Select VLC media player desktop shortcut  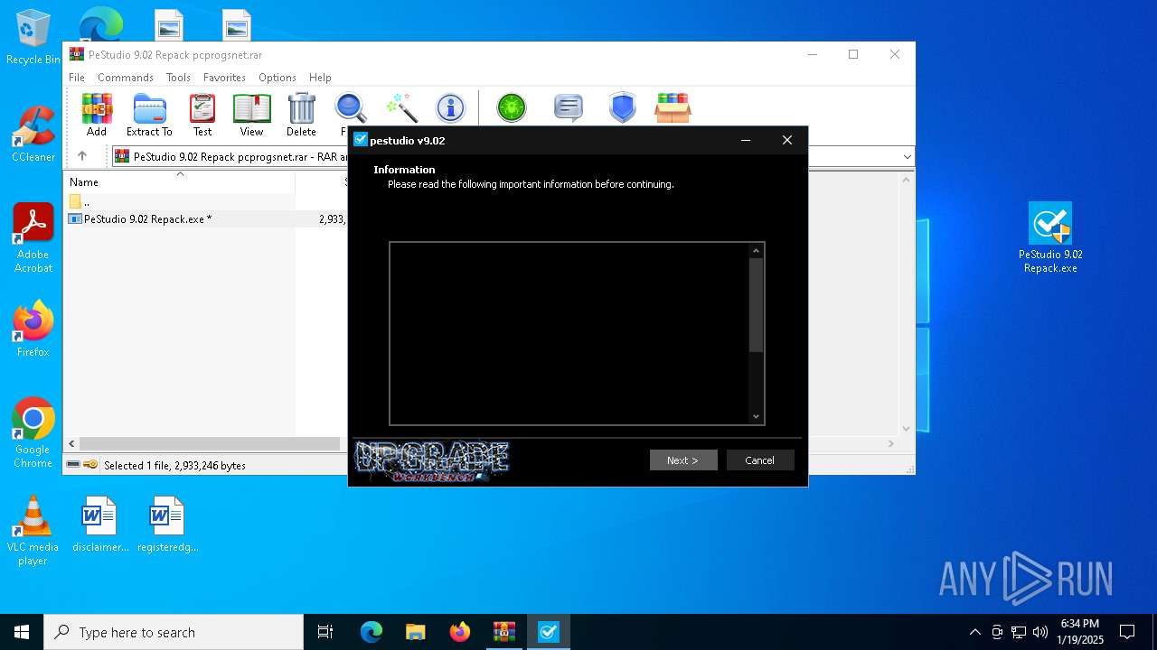[x=33, y=530]
